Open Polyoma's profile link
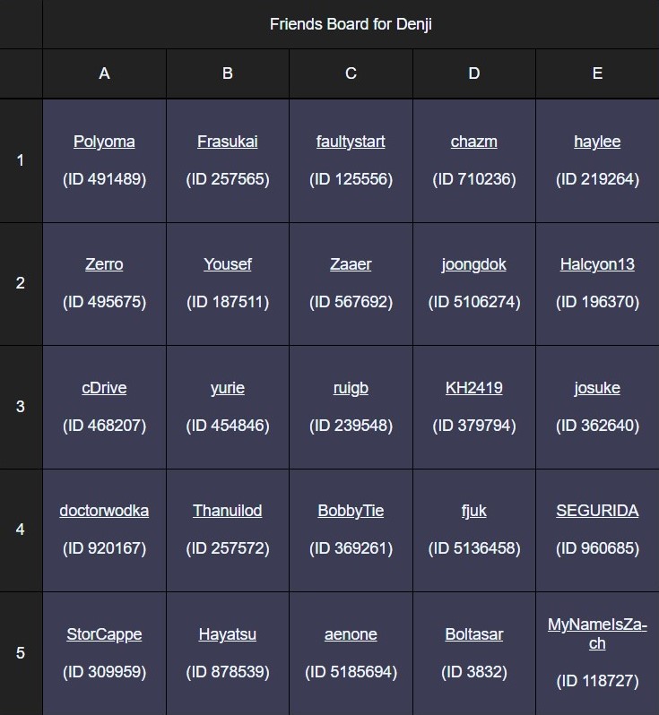 tap(104, 142)
